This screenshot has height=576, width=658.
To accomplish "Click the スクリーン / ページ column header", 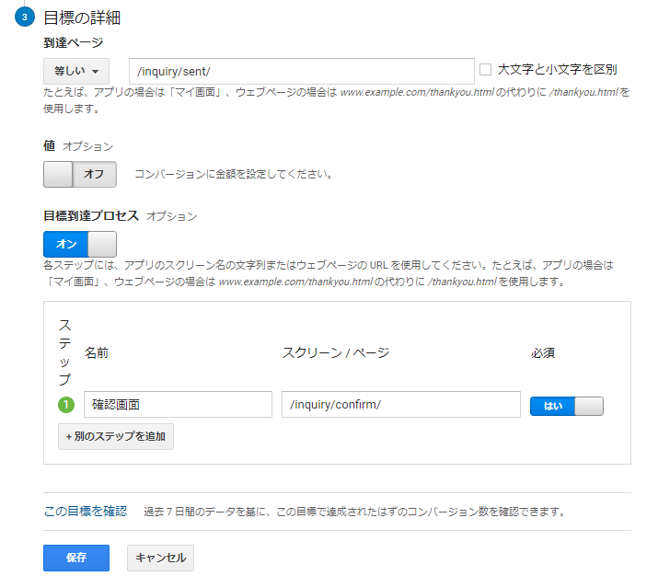I will click(x=335, y=352).
